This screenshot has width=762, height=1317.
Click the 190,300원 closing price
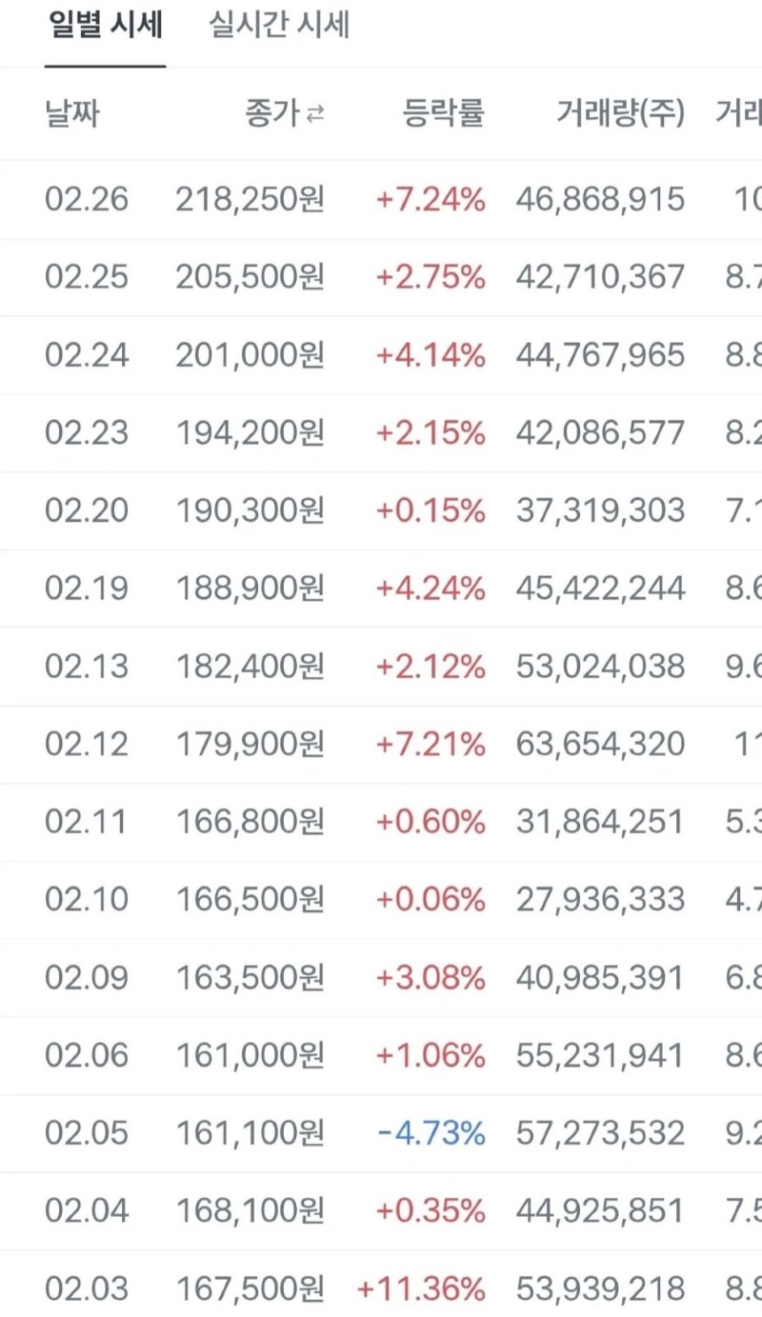[250, 510]
